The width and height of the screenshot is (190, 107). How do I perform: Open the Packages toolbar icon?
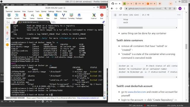[x=79, y=16]
